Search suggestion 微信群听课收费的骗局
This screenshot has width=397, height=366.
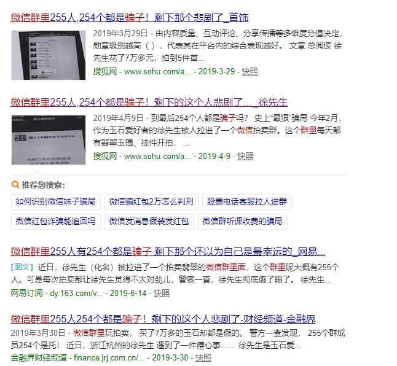[x=243, y=221]
